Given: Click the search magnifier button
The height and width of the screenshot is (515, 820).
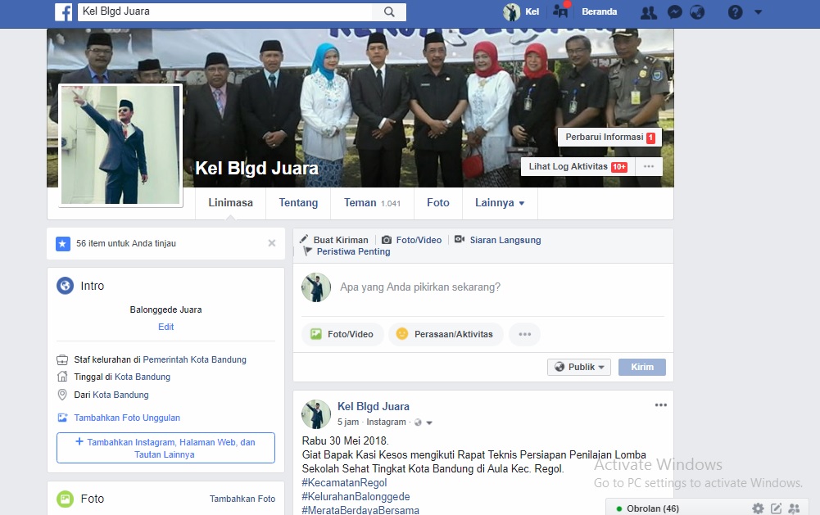Looking at the screenshot, I should coord(389,12).
